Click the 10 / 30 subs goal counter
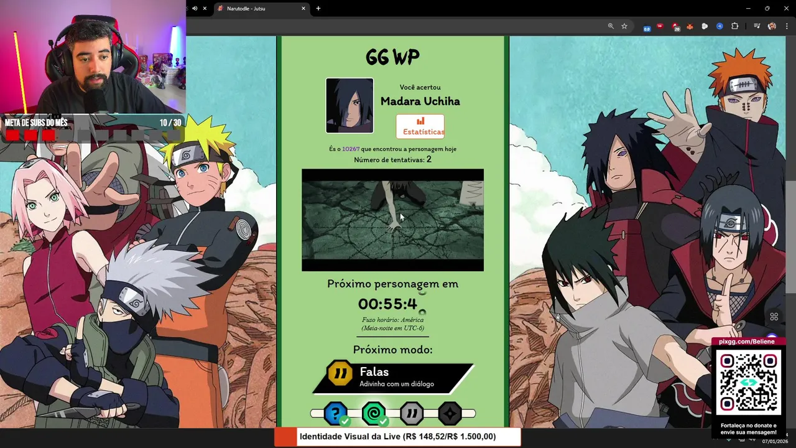Image resolution: width=796 pixels, height=448 pixels. (170, 123)
